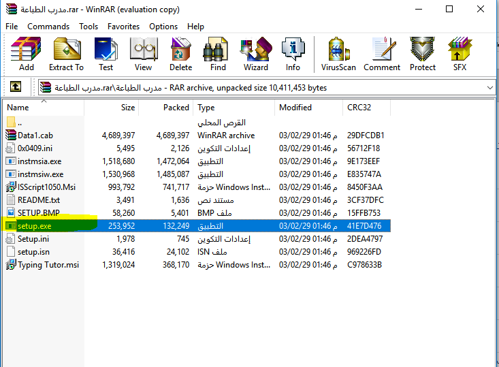Open the Comment toolbar icon
This screenshot has height=367, width=499.
(x=383, y=49)
